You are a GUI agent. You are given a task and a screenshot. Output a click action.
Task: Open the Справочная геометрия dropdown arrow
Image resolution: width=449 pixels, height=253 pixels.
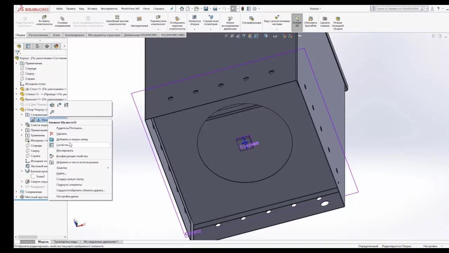point(211,29)
